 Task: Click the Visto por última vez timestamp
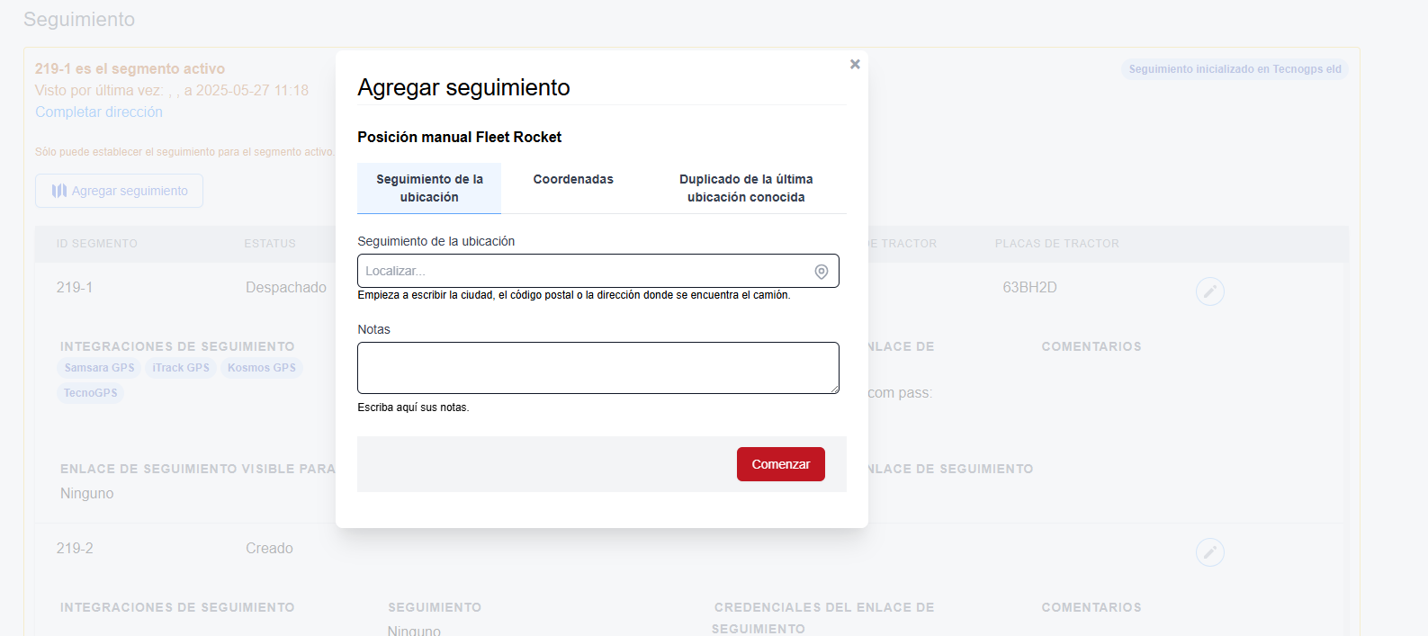click(172, 90)
